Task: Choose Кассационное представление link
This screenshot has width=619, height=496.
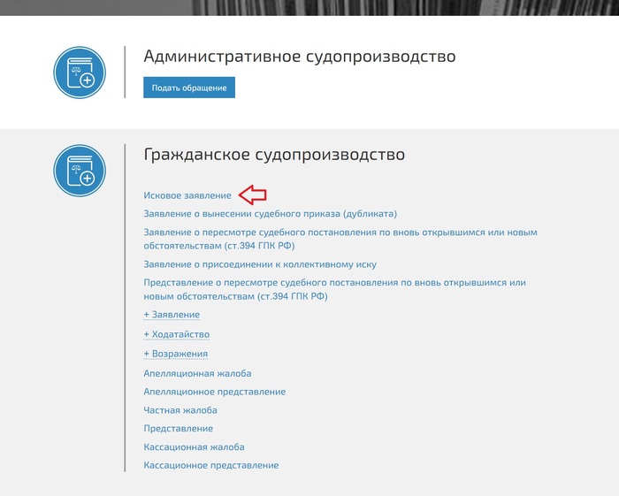Action: pyautogui.click(x=210, y=465)
